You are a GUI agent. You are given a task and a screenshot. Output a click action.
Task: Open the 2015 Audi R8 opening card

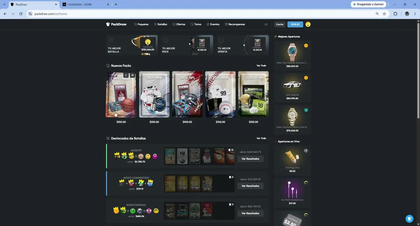click(292, 87)
